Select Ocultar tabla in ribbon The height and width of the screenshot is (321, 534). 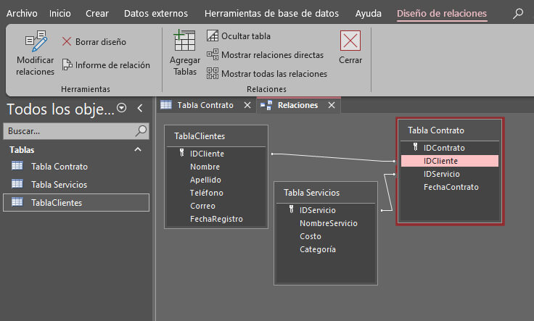(x=239, y=36)
